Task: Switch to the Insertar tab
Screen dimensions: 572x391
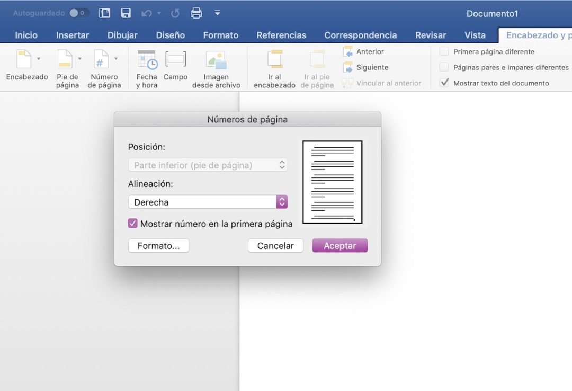Action: (x=73, y=35)
